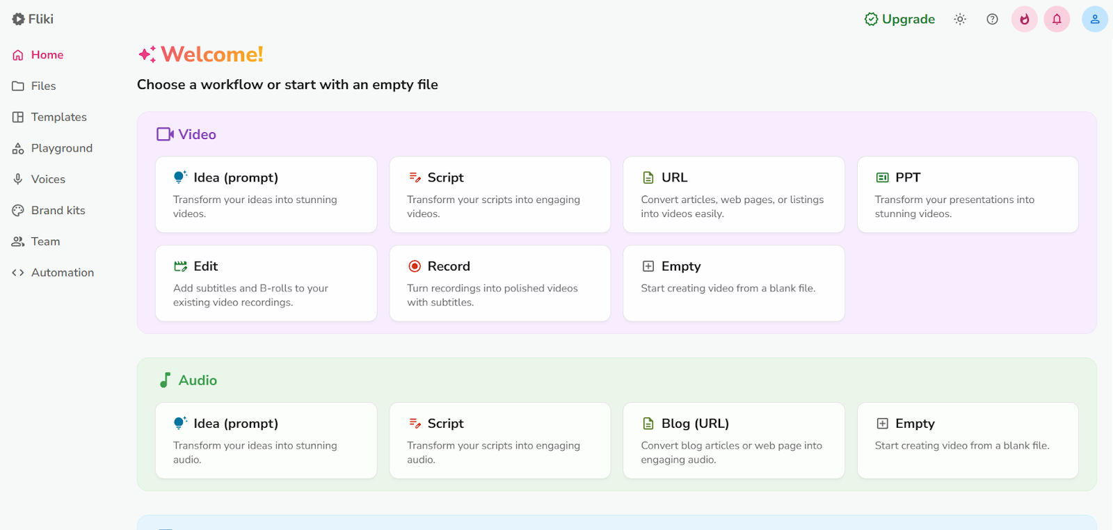Image resolution: width=1113 pixels, height=530 pixels.
Task: Open the Automation section
Action: 62,273
